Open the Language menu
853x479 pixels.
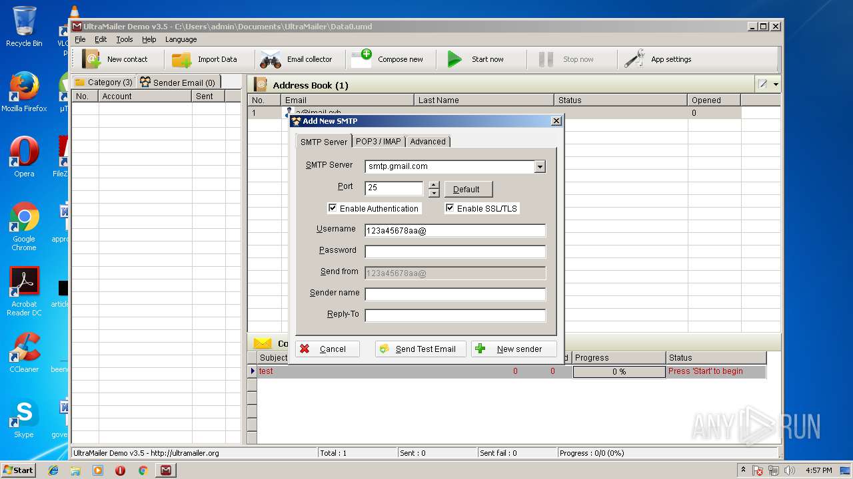point(181,39)
